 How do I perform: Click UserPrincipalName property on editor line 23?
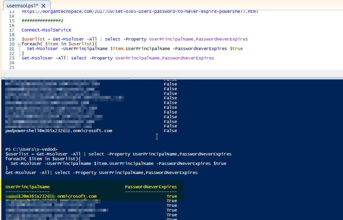click(137, 58)
